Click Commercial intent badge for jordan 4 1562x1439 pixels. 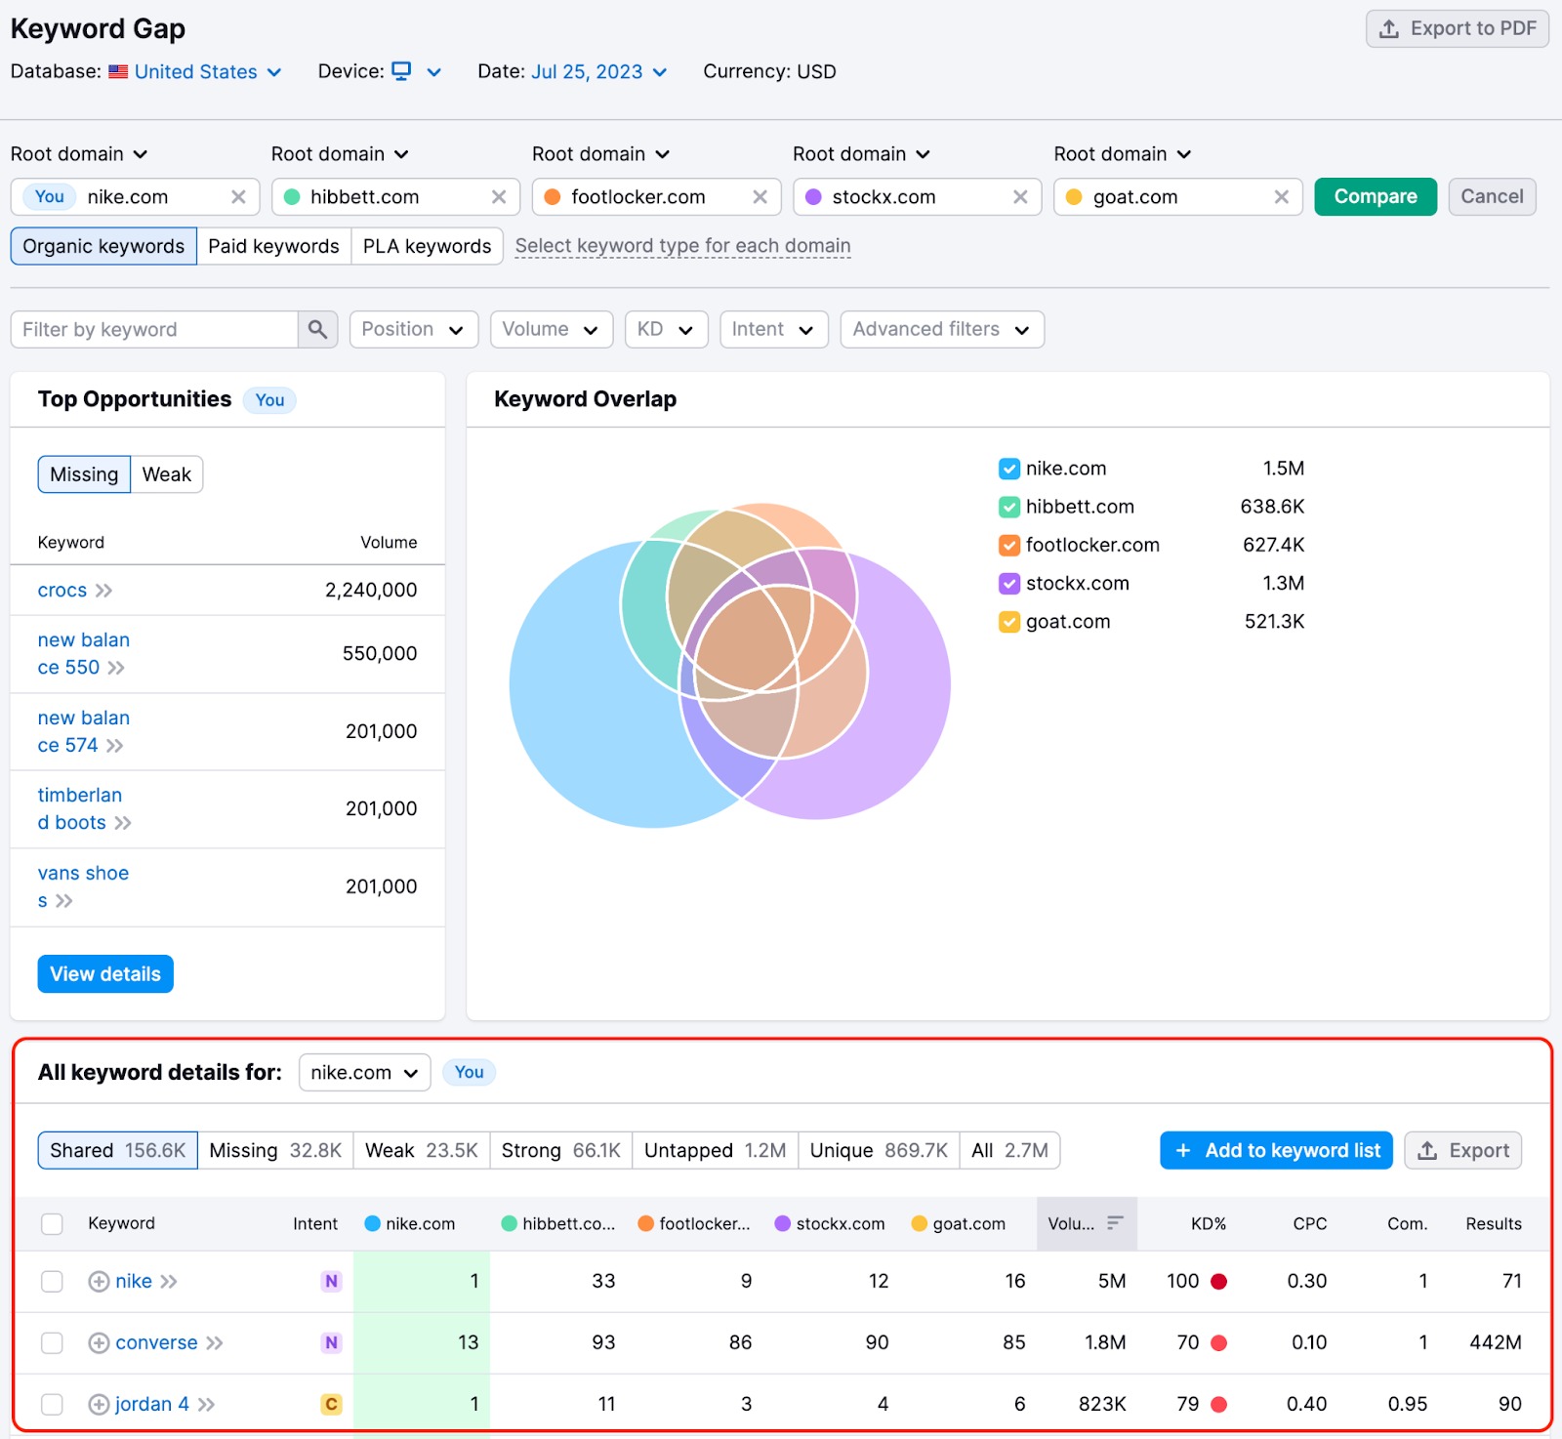coord(332,1404)
